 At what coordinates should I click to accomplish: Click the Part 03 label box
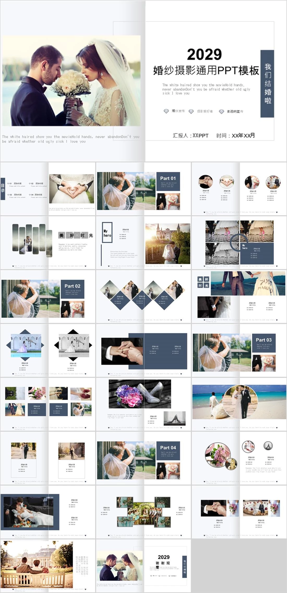[264, 343]
